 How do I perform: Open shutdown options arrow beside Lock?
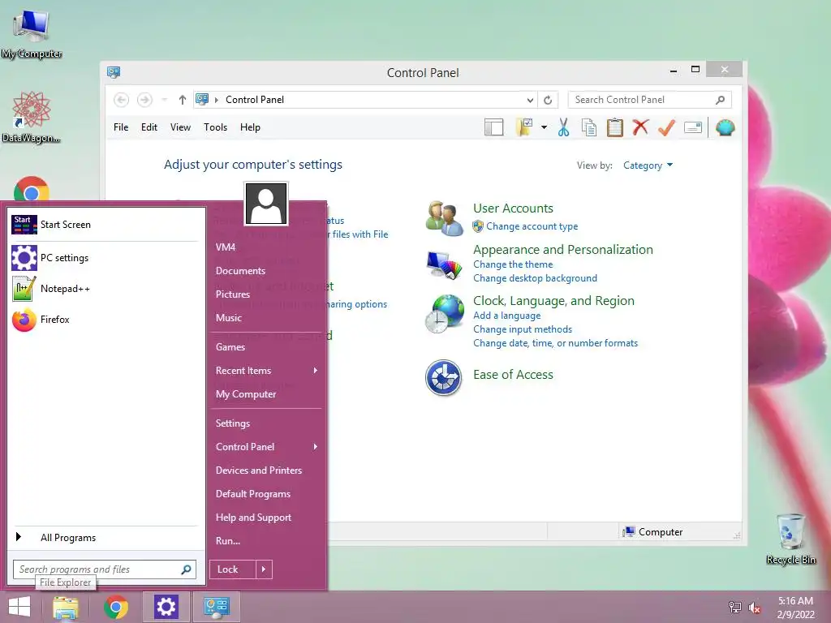pyautogui.click(x=264, y=569)
